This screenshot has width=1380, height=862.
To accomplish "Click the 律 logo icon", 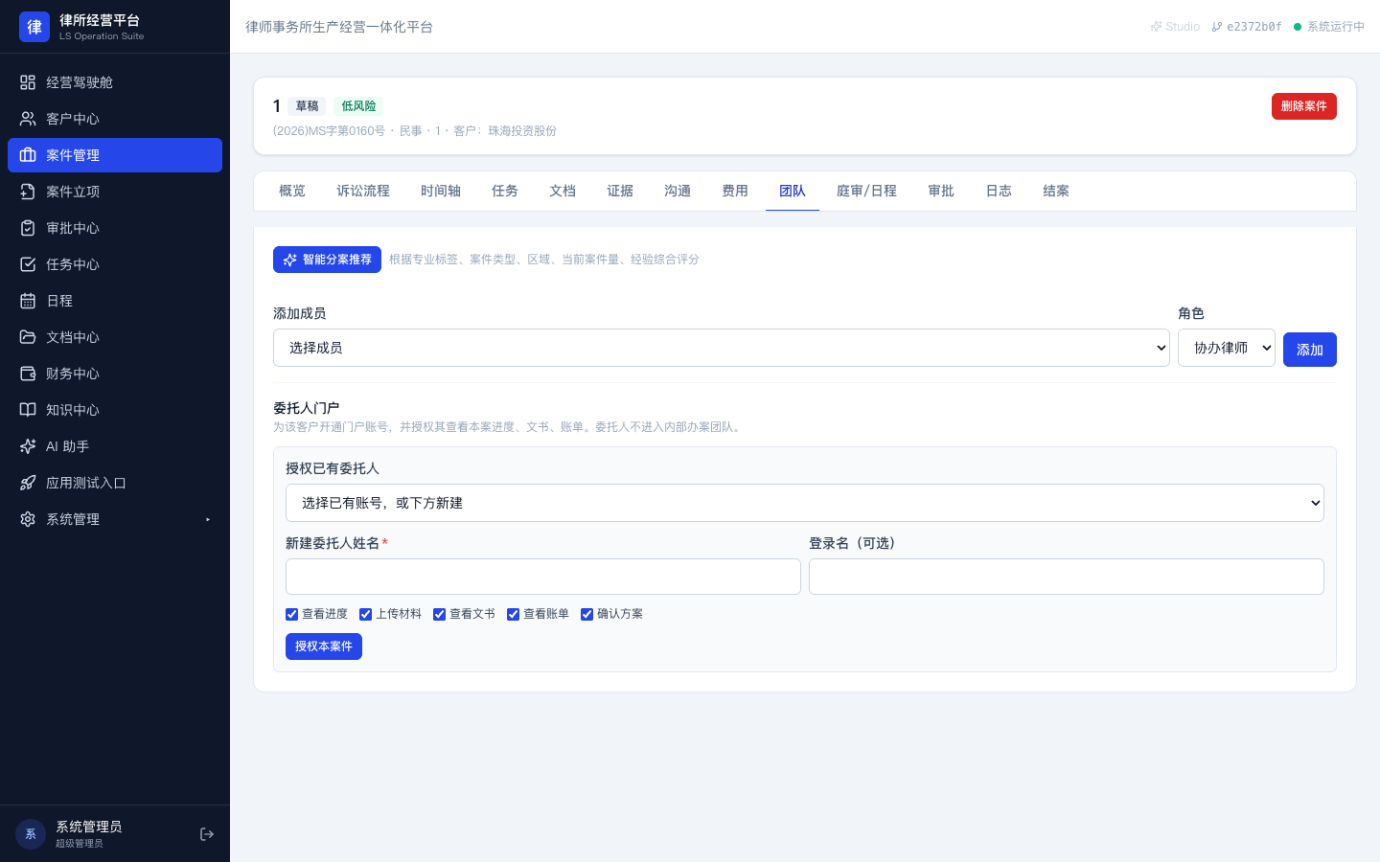I will 34,27.
